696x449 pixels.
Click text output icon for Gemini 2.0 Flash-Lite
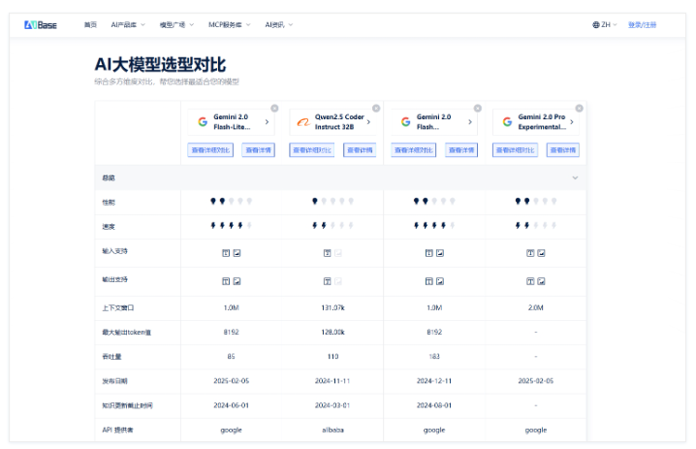(x=226, y=281)
